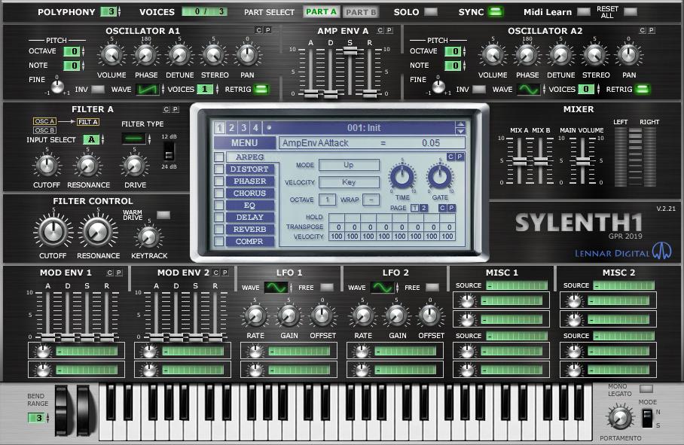Click the Oscillator A1 Volume knob

point(111,56)
